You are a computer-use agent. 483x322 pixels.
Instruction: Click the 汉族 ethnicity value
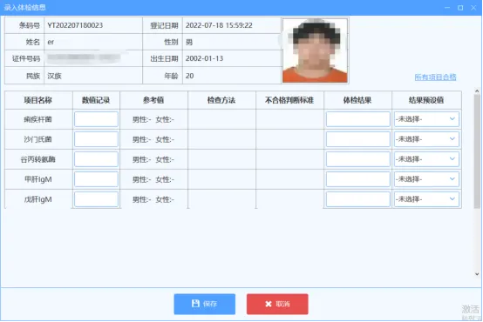pos(55,76)
